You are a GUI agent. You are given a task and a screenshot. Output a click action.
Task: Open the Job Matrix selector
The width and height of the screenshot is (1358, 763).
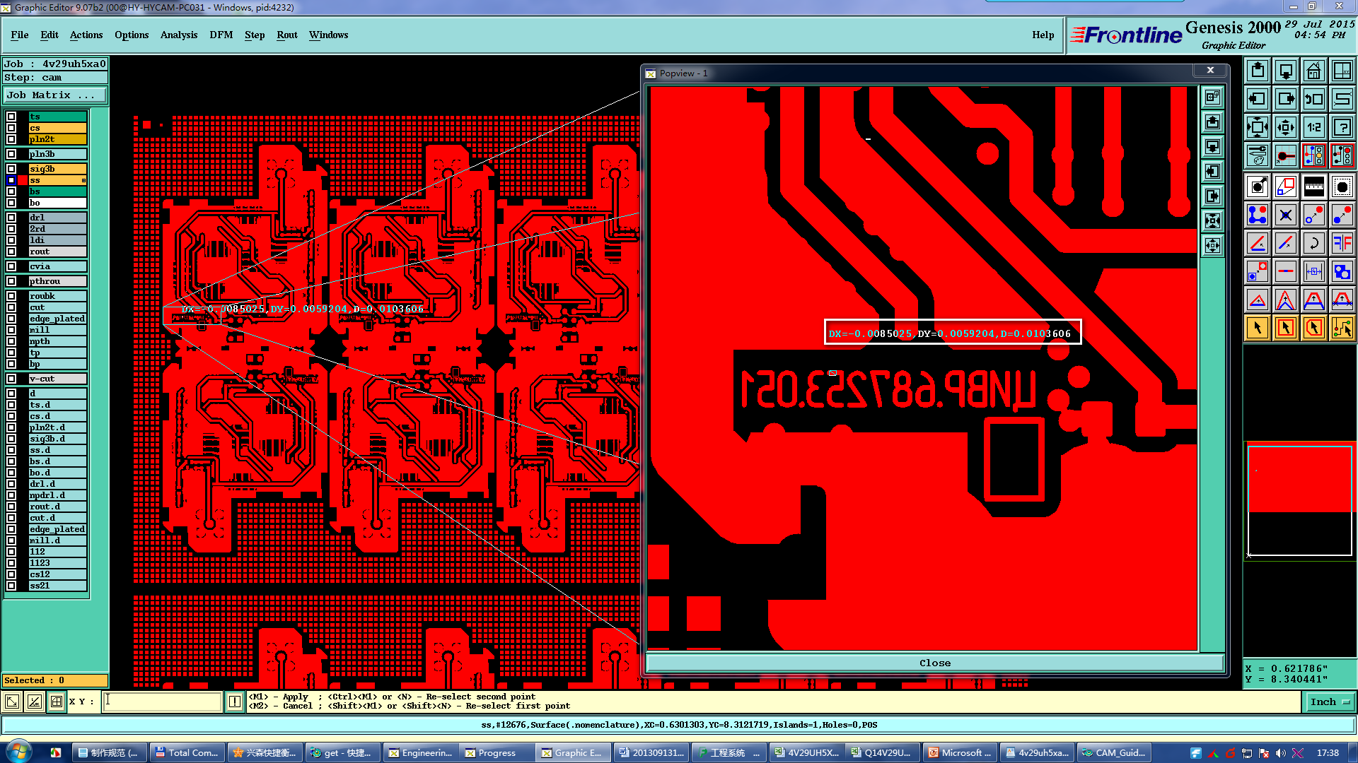tap(55, 95)
